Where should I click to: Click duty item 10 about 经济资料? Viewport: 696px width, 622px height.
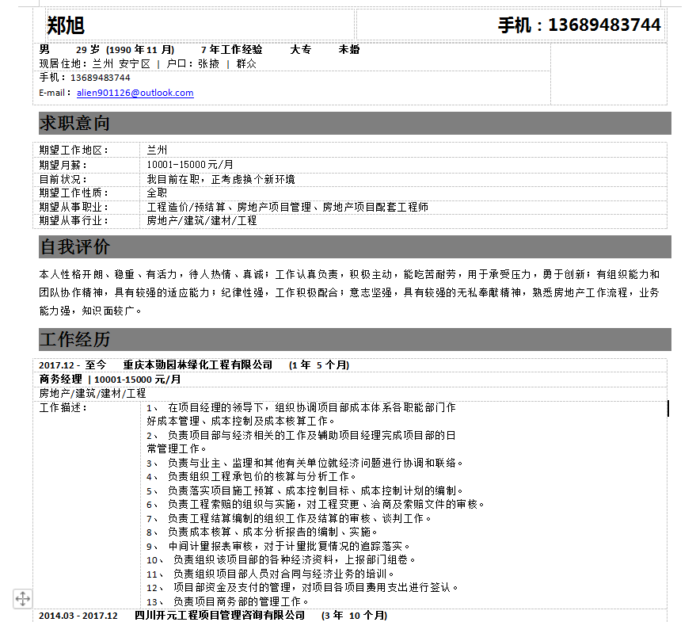pos(281,559)
